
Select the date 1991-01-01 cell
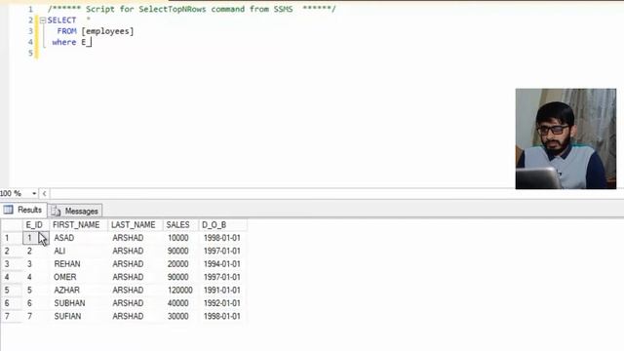[x=222, y=291]
